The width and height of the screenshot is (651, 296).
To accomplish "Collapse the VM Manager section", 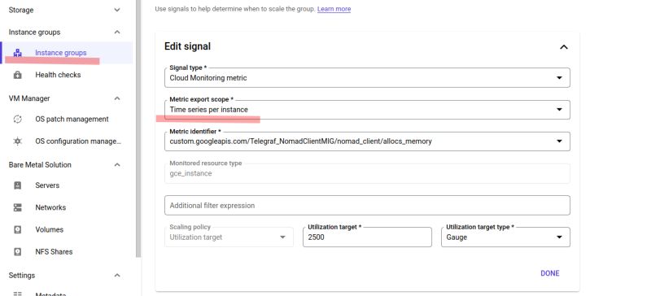I will (117, 98).
